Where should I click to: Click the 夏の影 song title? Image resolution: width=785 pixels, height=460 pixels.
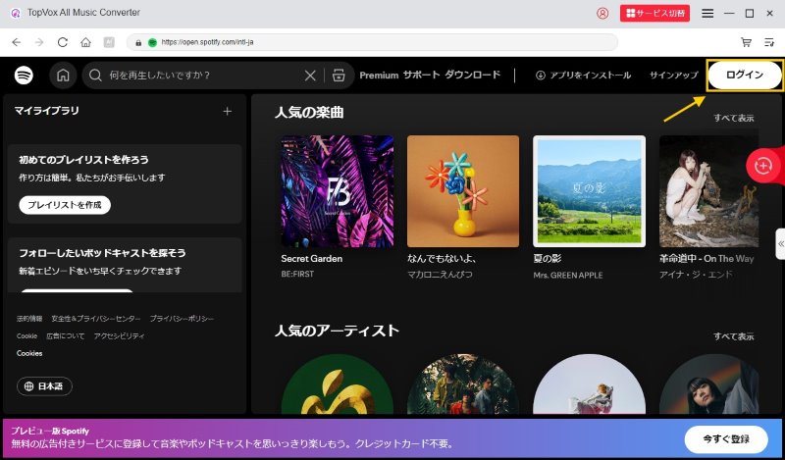[548, 259]
